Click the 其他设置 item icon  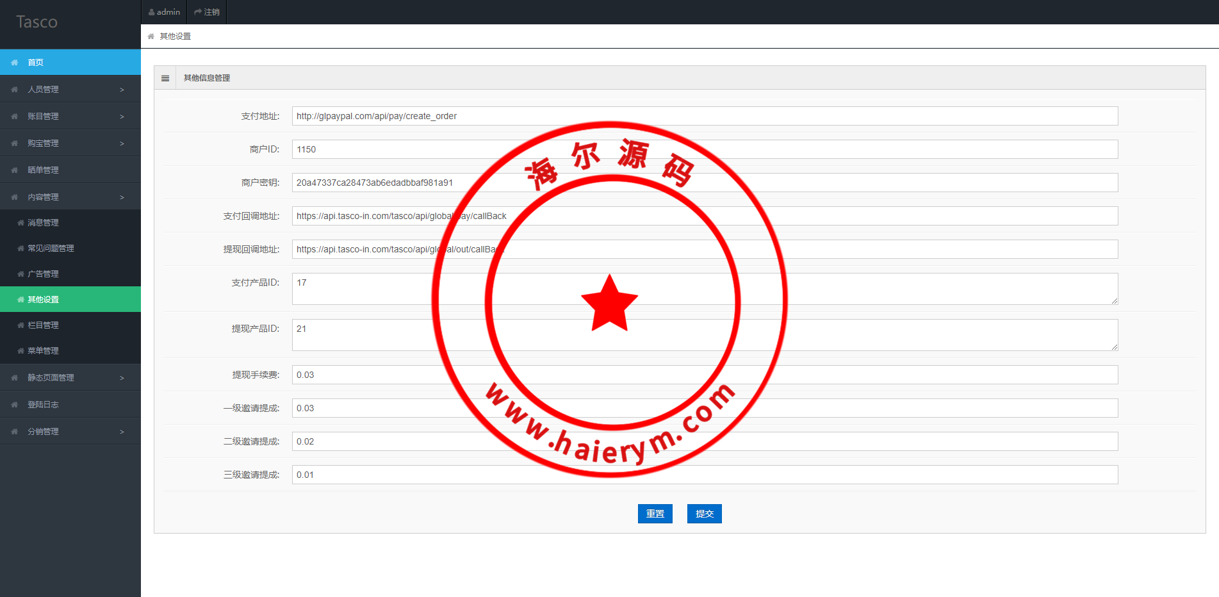pyautogui.click(x=20, y=300)
